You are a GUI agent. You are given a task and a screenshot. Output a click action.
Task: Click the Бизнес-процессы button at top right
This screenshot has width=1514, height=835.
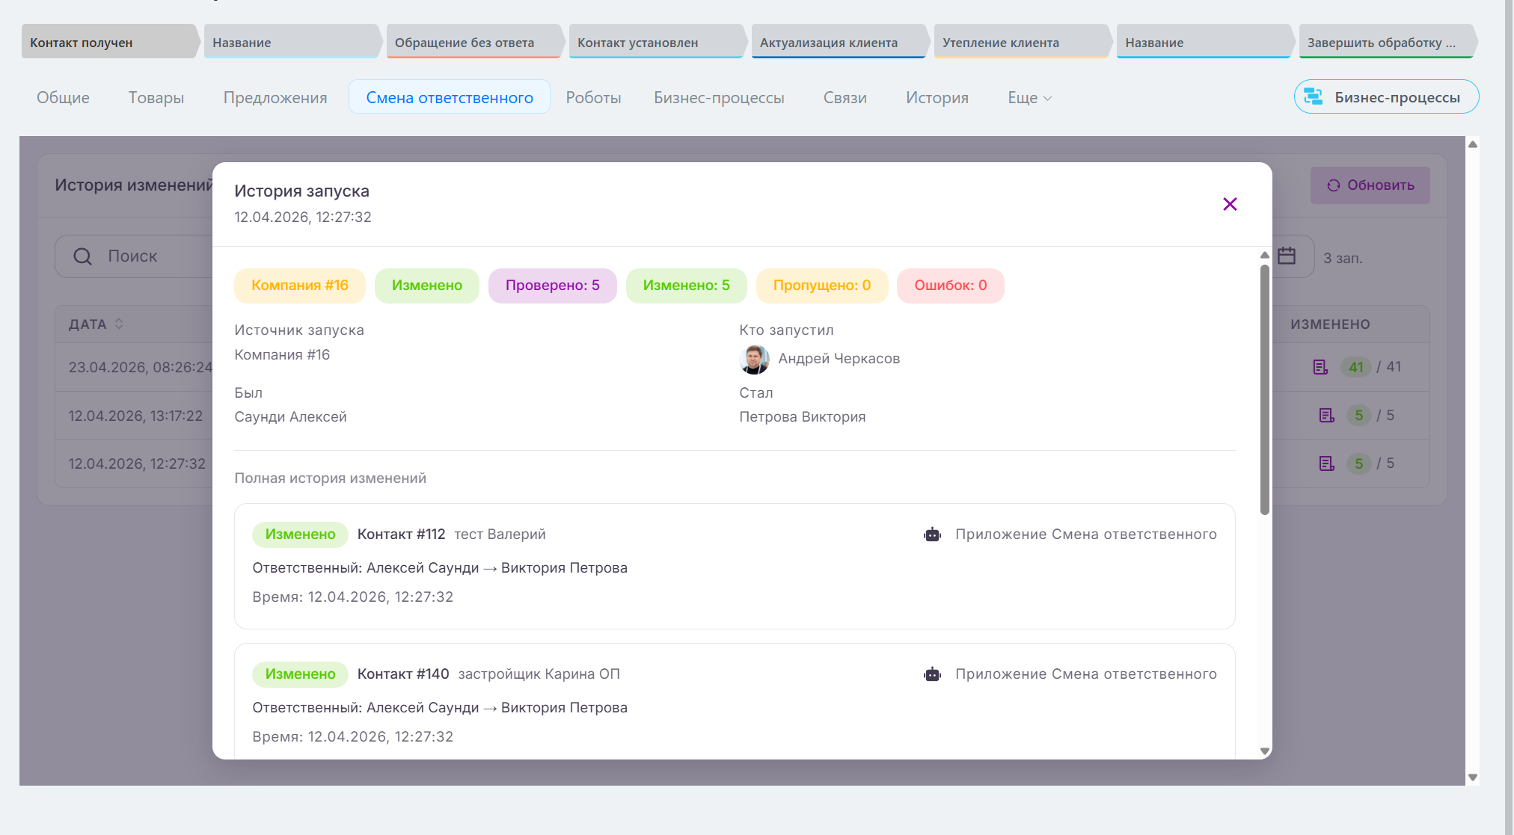(x=1386, y=97)
